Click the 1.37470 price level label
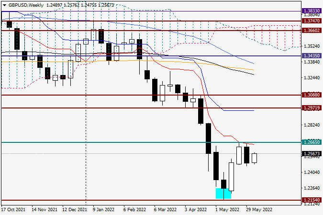 pyautogui.click(x=312, y=21)
